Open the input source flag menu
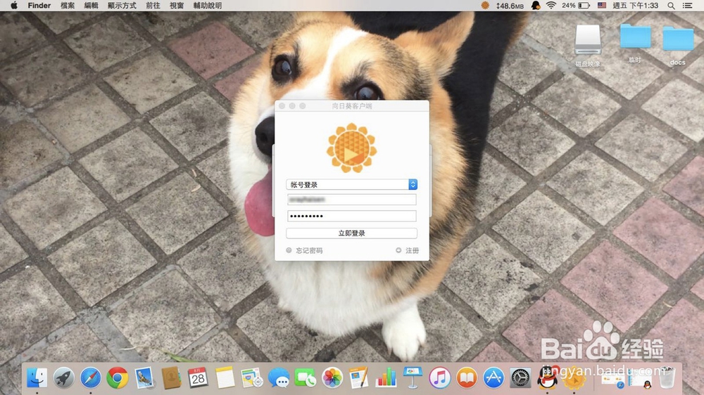The image size is (704, 395). click(x=602, y=6)
